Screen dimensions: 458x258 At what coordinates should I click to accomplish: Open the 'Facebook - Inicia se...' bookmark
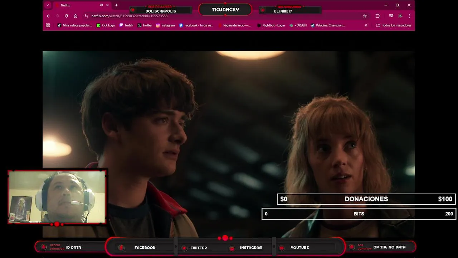coord(196,25)
